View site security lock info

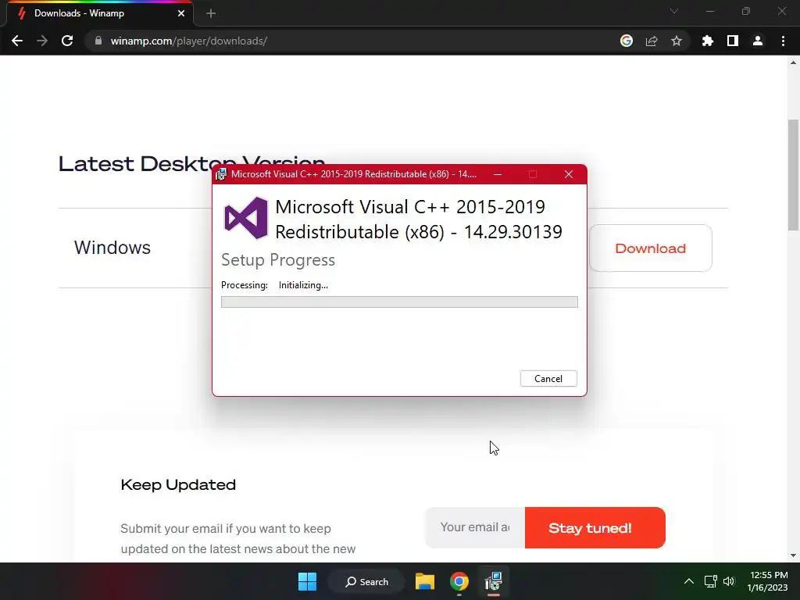click(98, 41)
